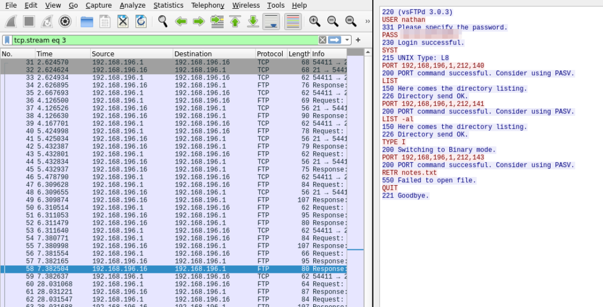Viewport: 603px width, 307px height.
Task: Sort packets by Time column
Action: point(62,54)
